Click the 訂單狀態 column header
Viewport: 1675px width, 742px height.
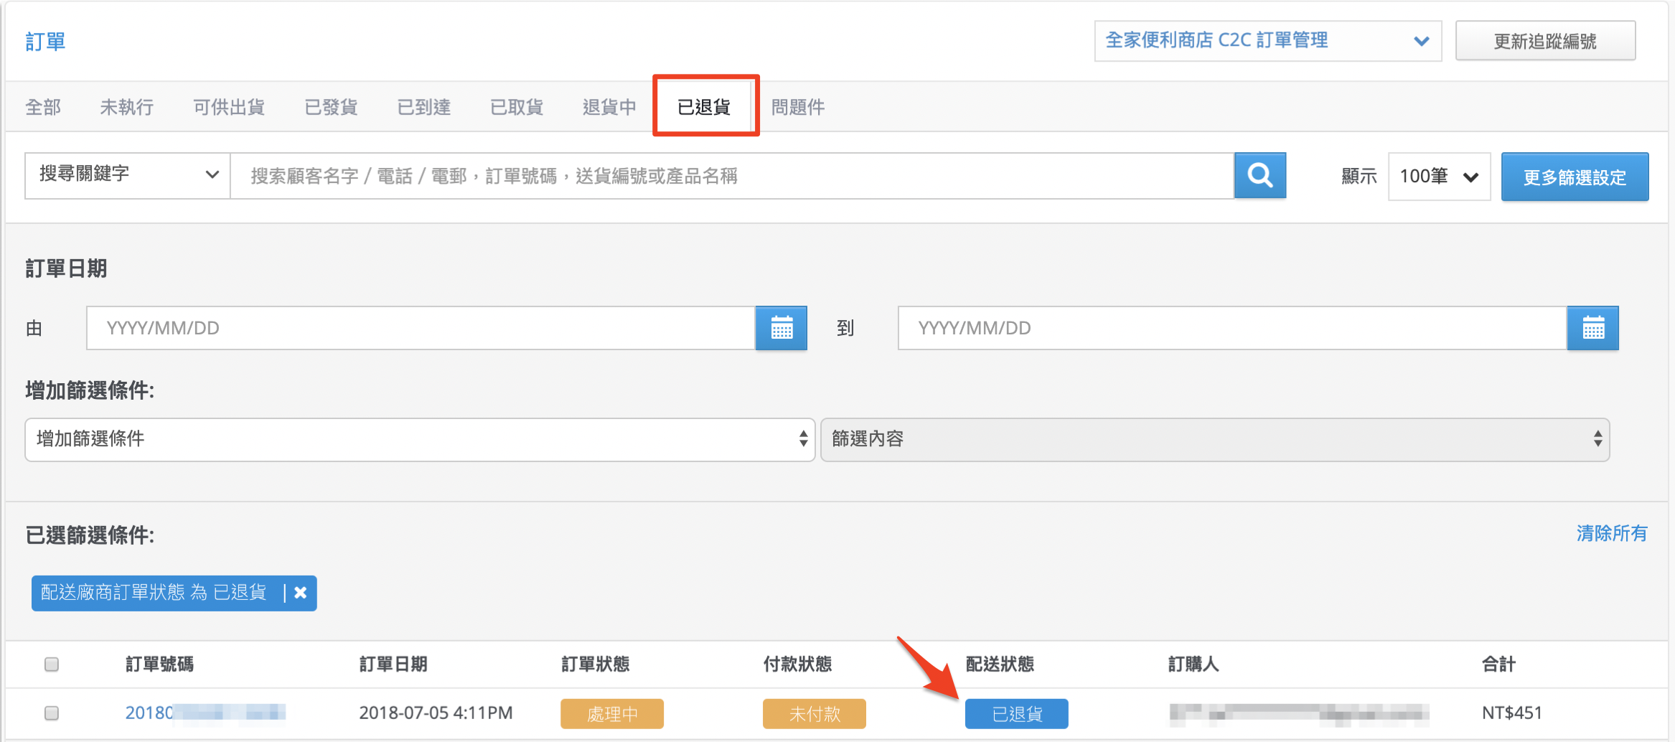[x=596, y=664]
